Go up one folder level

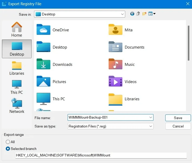click(x=138, y=14)
